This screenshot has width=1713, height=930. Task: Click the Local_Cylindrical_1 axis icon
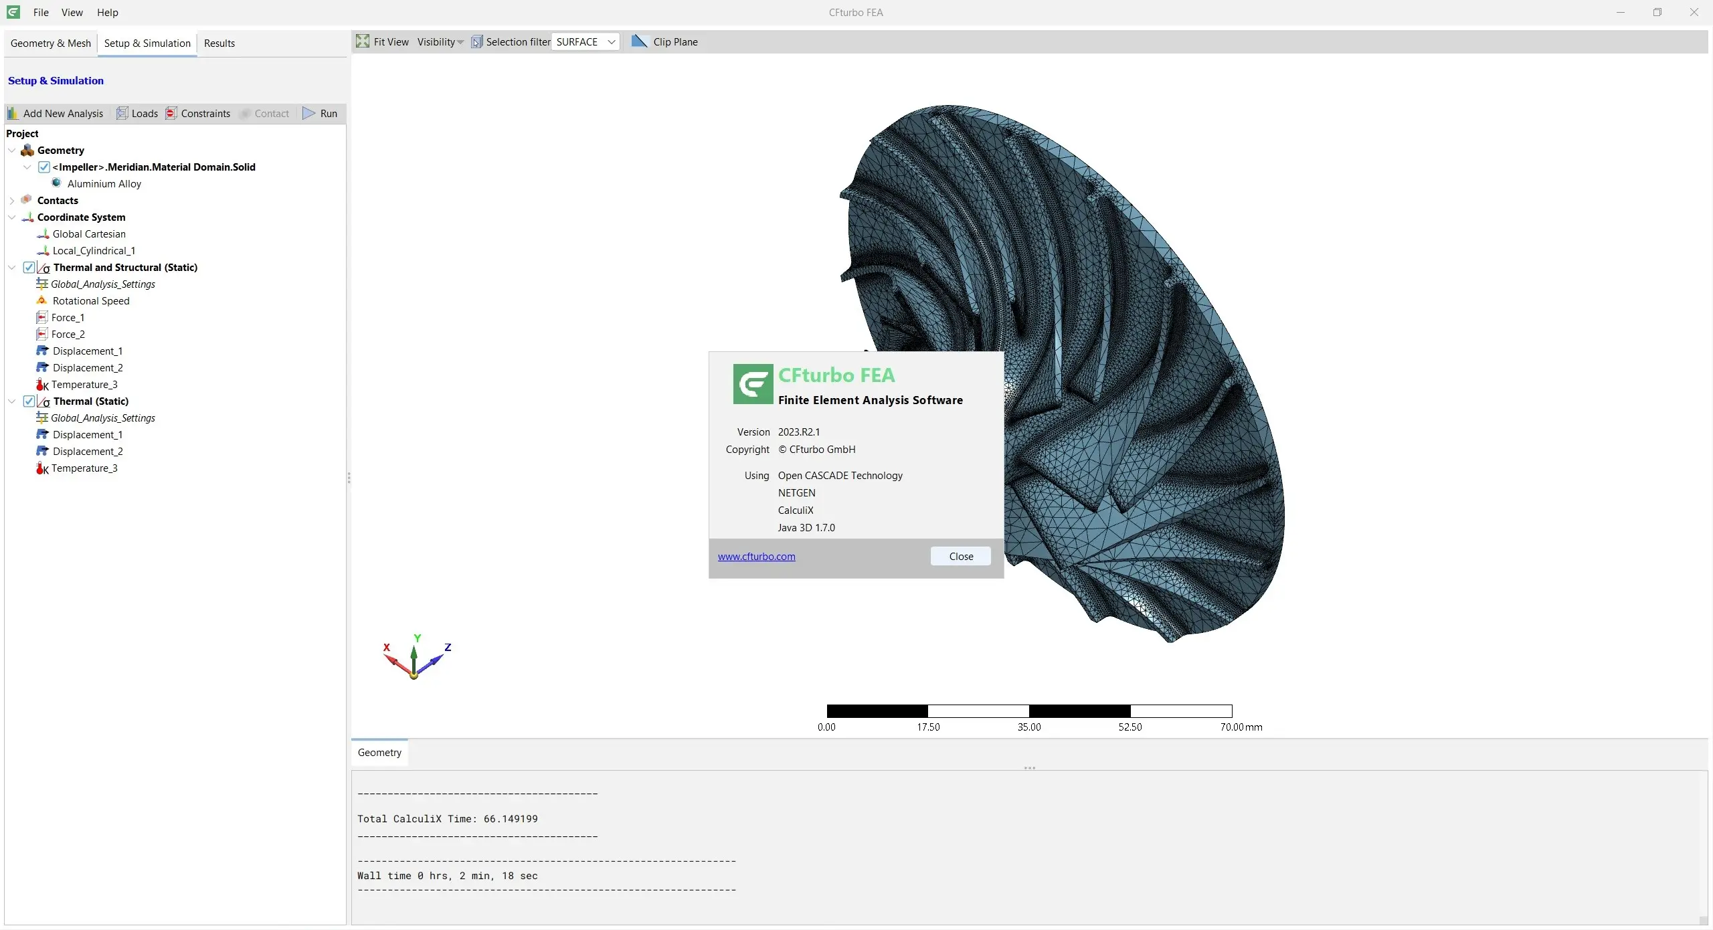pos(43,250)
